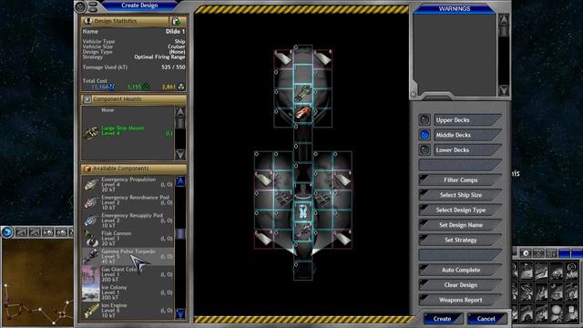
Task: Click the Tonnage Used 525 / 550 value
Action: pos(173,67)
